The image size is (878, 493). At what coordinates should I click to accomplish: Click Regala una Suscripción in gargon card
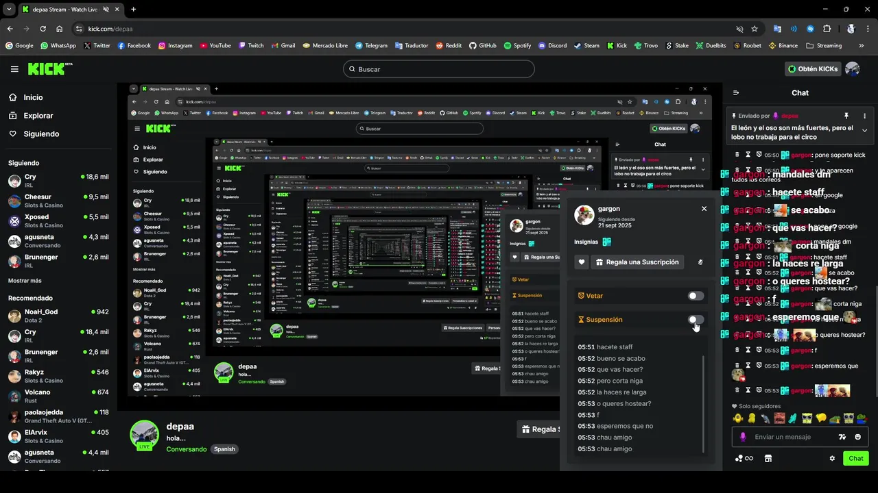(638, 262)
